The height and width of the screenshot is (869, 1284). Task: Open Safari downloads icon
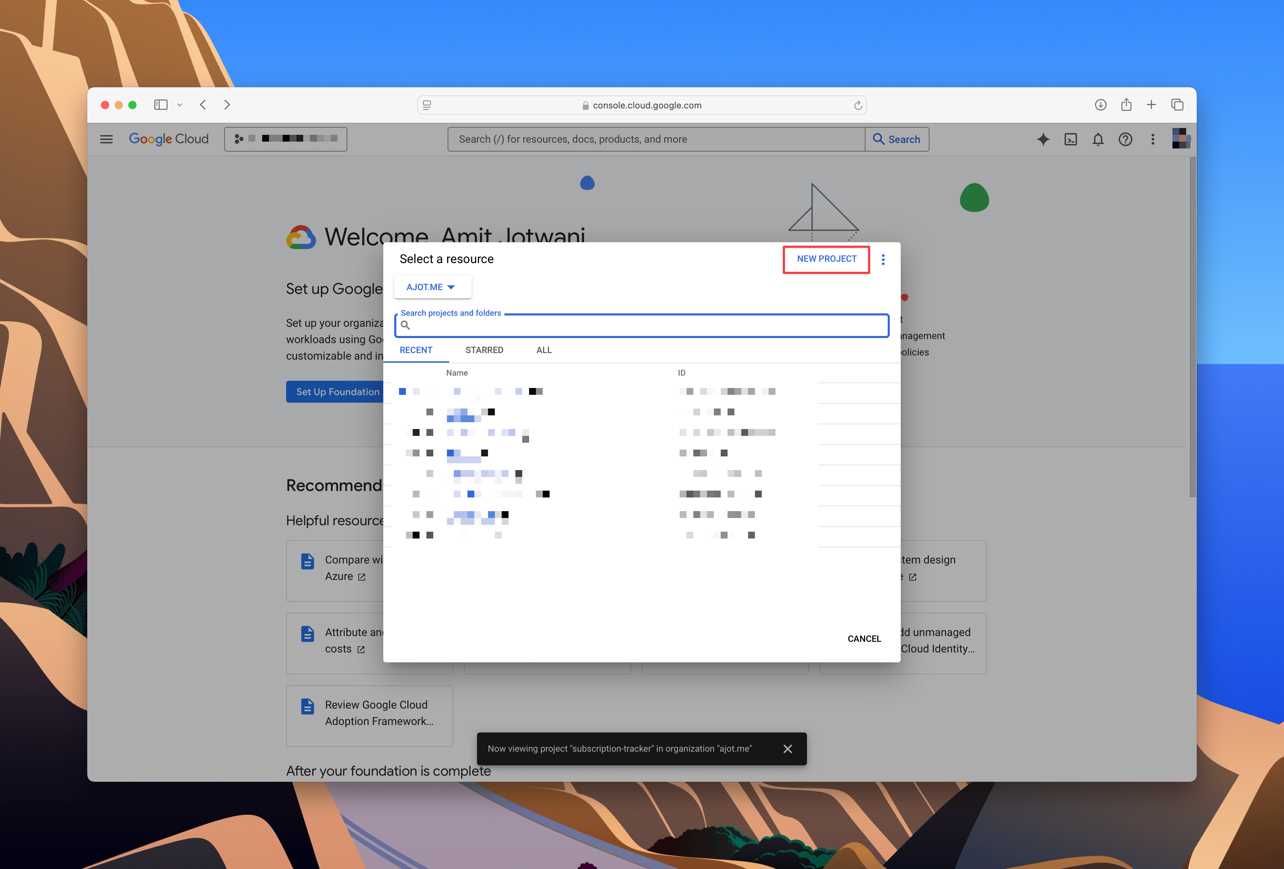coord(1101,105)
